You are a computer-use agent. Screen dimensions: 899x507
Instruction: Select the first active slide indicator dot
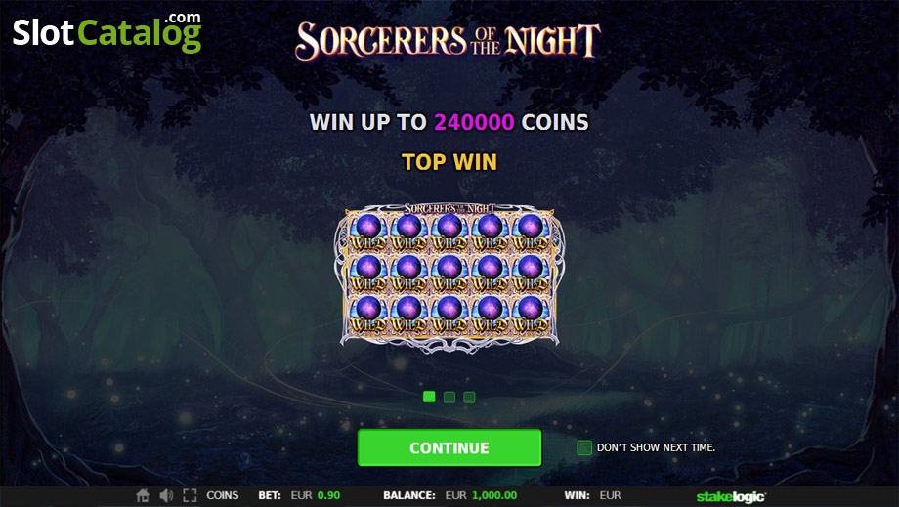tap(429, 397)
